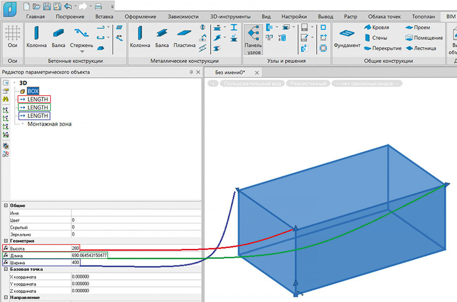457x302 pixels.
Task: Open the Построение ribbon tab
Action: click(70, 16)
